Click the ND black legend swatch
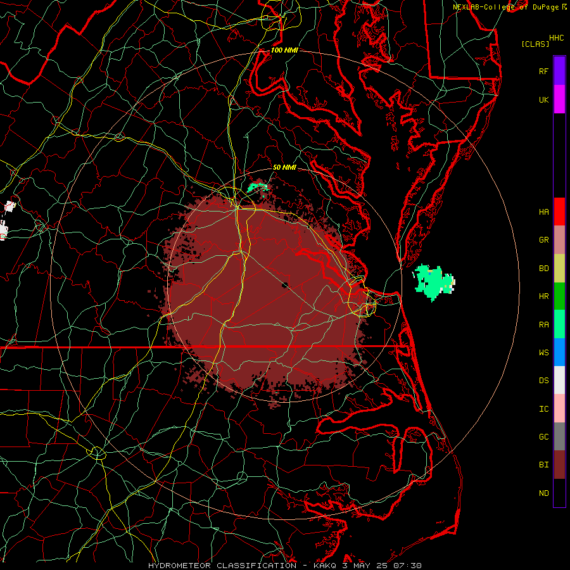The height and width of the screenshot is (570, 570). (559, 493)
